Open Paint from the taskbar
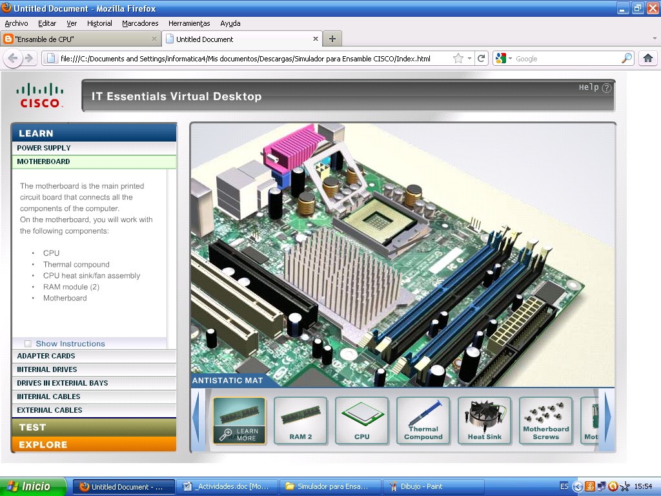 click(434, 486)
